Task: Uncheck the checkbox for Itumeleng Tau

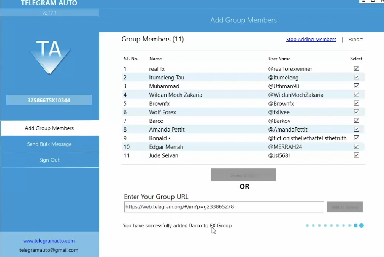Action: point(356,77)
